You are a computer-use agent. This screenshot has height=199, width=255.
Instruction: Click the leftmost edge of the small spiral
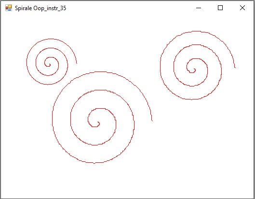tap(27, 62)
